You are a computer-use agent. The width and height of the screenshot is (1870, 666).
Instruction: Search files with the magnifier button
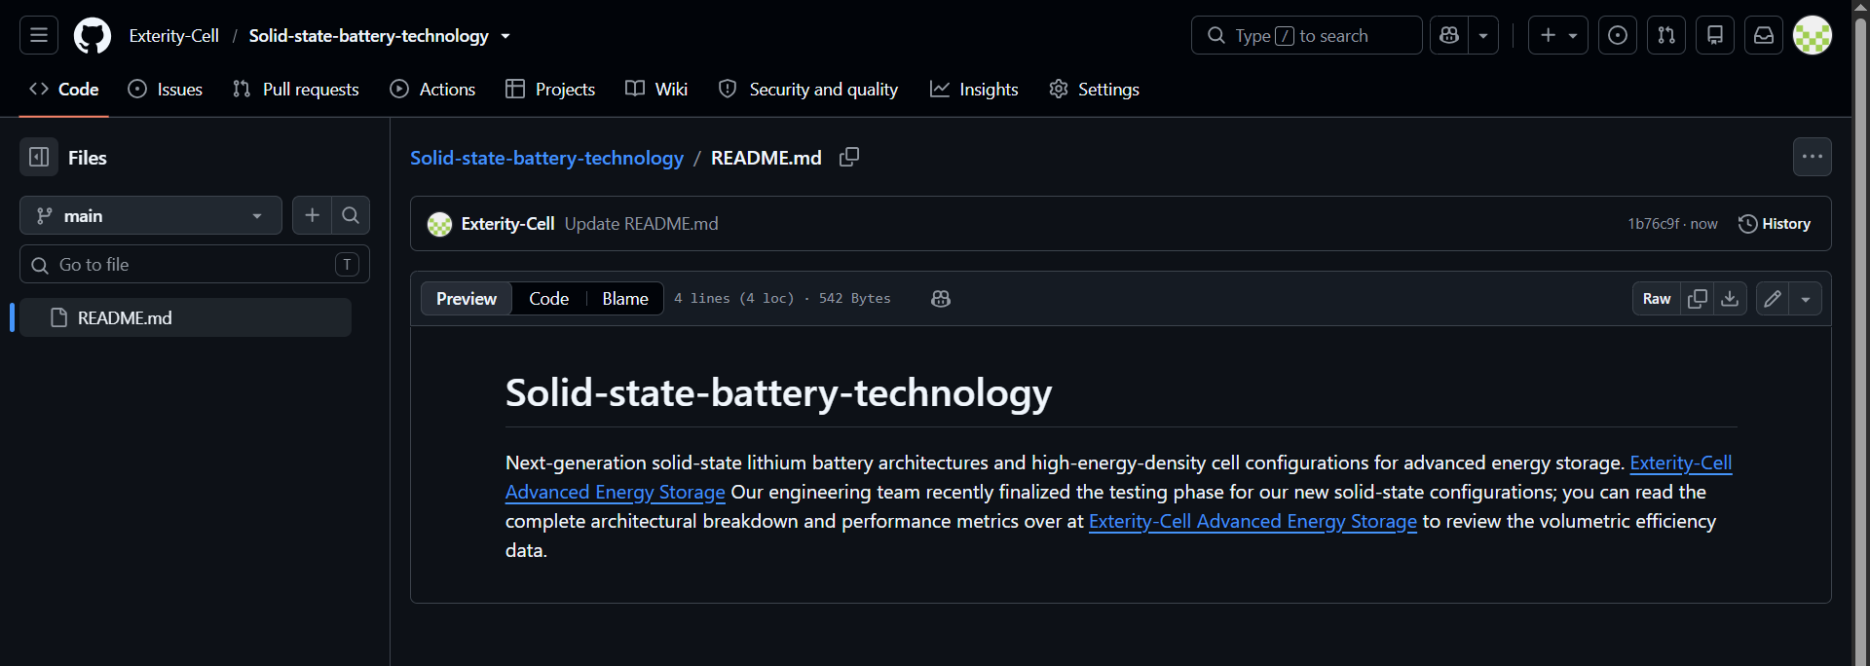tap(351, 215)
